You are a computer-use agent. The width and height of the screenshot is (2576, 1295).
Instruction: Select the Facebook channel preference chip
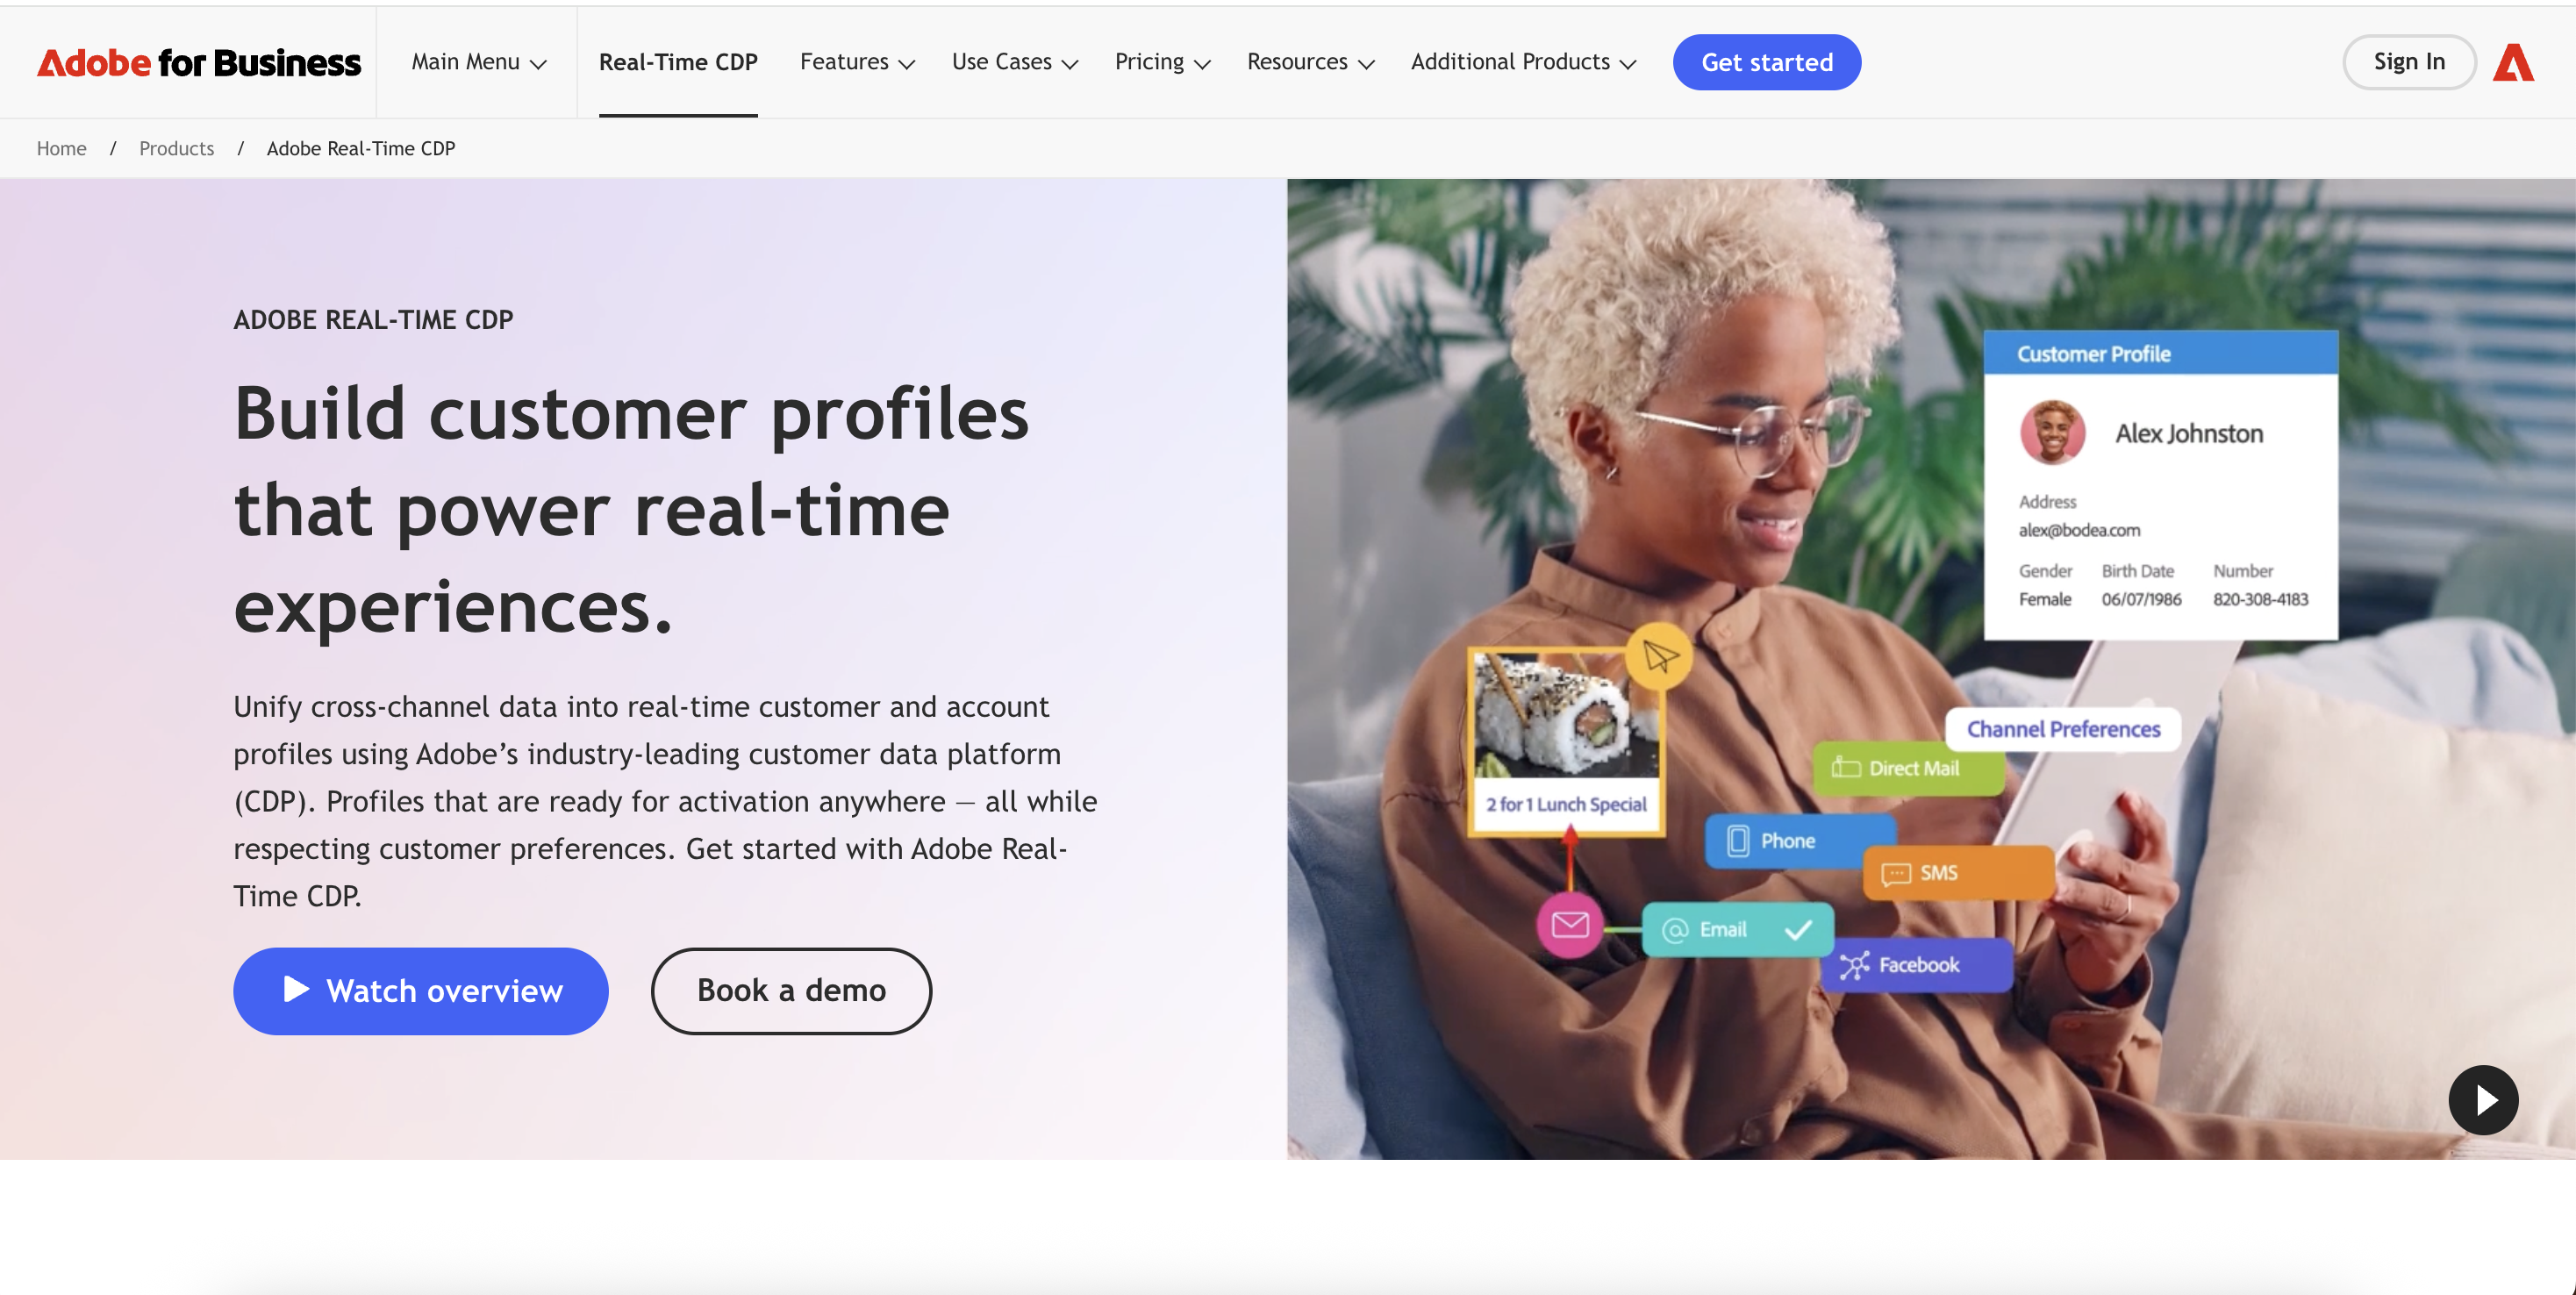click(1914, 964)
